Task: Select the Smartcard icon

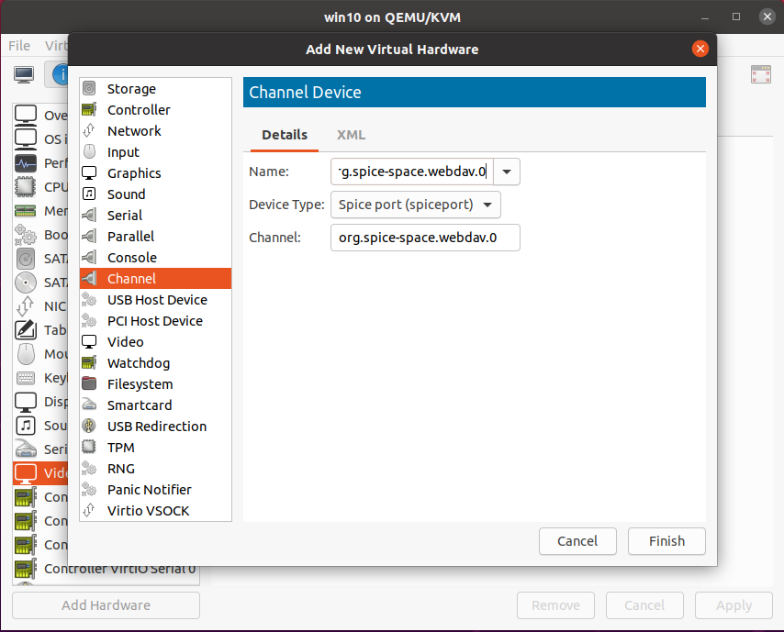Action: tap(89, 405)
